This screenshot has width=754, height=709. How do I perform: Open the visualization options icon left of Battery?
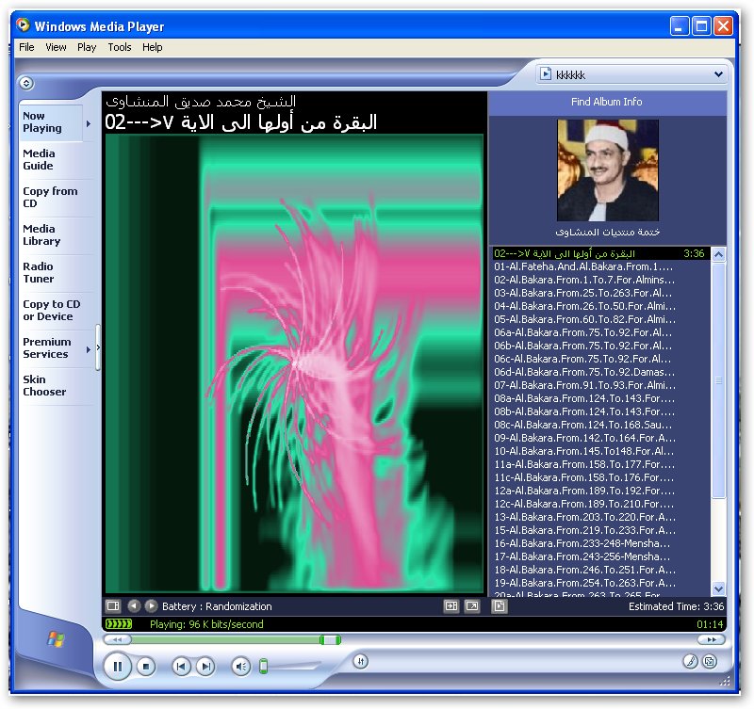tap(113, 605)
